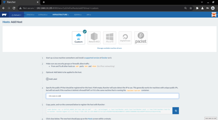Viewport: 218px width, 120px height.
Task: Open the tab search chevron
Action: click(202, 2)
